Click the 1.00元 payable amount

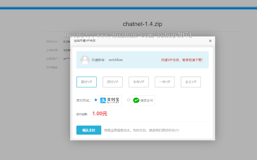click(100, 114)
